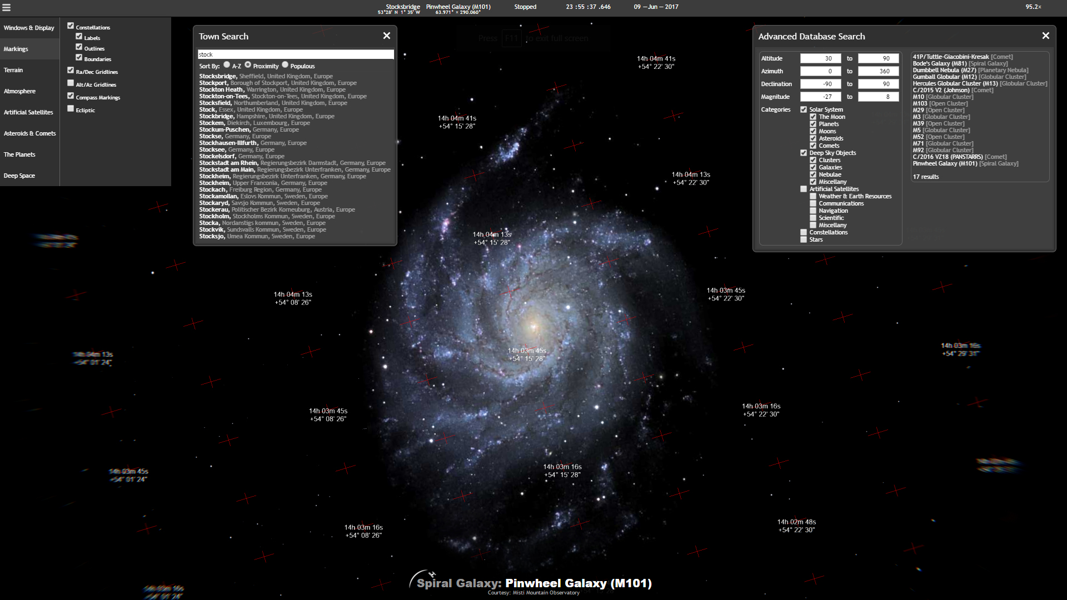The image size is (1067, 600).
Task: Uncheck Comets in Solar System categories
Action: coord(813,146)
